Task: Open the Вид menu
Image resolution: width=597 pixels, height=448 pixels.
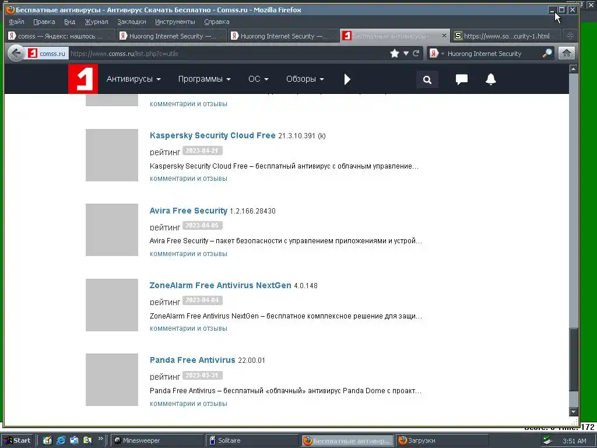Action: pyautogui.click(x=70, y=22)
